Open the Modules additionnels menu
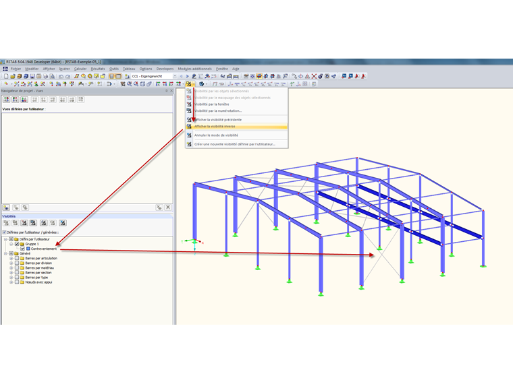 pyautogui.click(x=194, y=69)
